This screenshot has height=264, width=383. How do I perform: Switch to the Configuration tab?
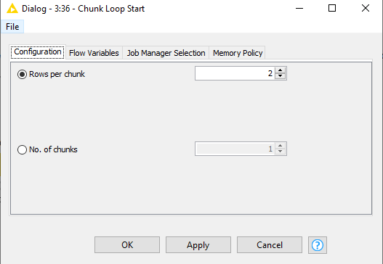(38, 52)
